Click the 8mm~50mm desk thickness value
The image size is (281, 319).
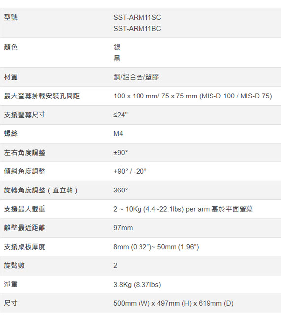coord(156,247)
